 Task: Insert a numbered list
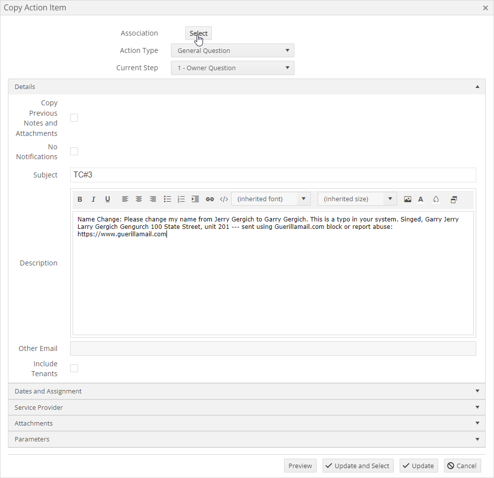tap(181, 199)
